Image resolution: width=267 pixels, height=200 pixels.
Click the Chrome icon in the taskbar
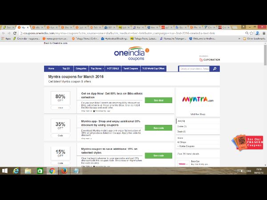(x=52, y=170)
